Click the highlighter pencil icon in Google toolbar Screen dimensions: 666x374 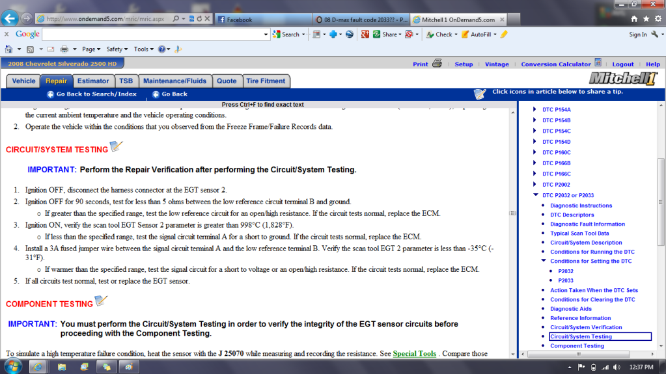click(x=504, y=34)
